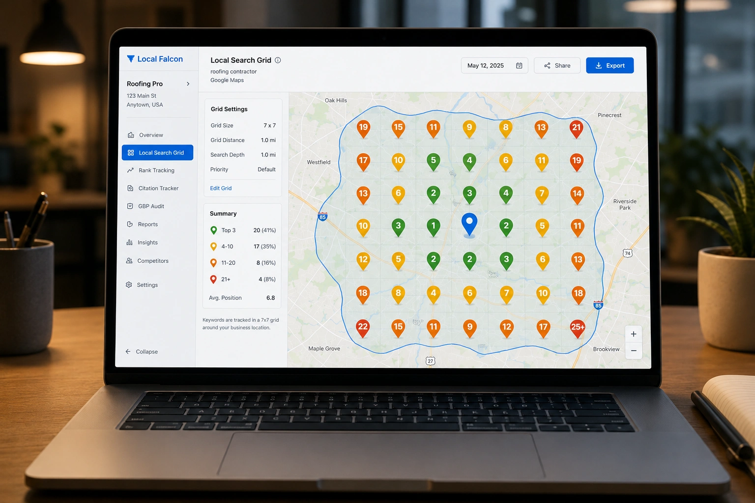755x503 pixels.
Task: Click the 21+ red pin legend
Action: [213, 279]
